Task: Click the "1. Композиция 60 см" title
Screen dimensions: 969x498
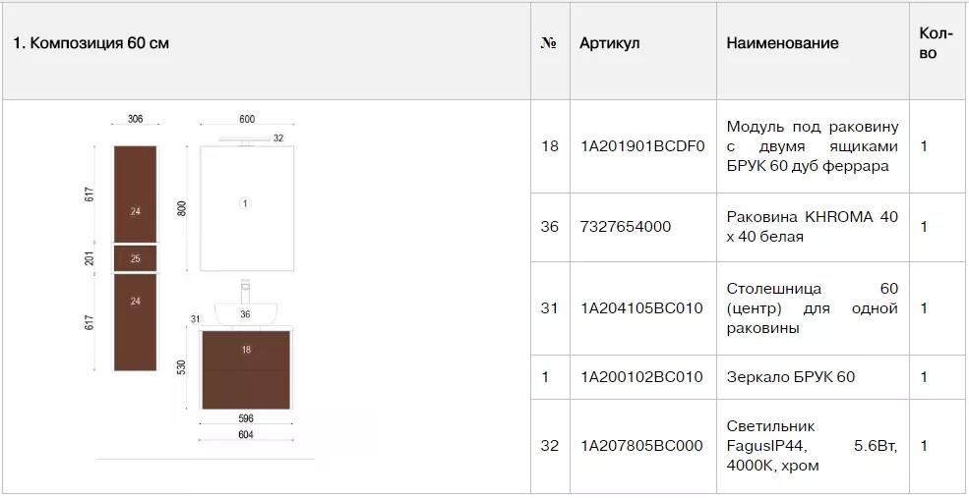Action: click(x=91, y=43)
